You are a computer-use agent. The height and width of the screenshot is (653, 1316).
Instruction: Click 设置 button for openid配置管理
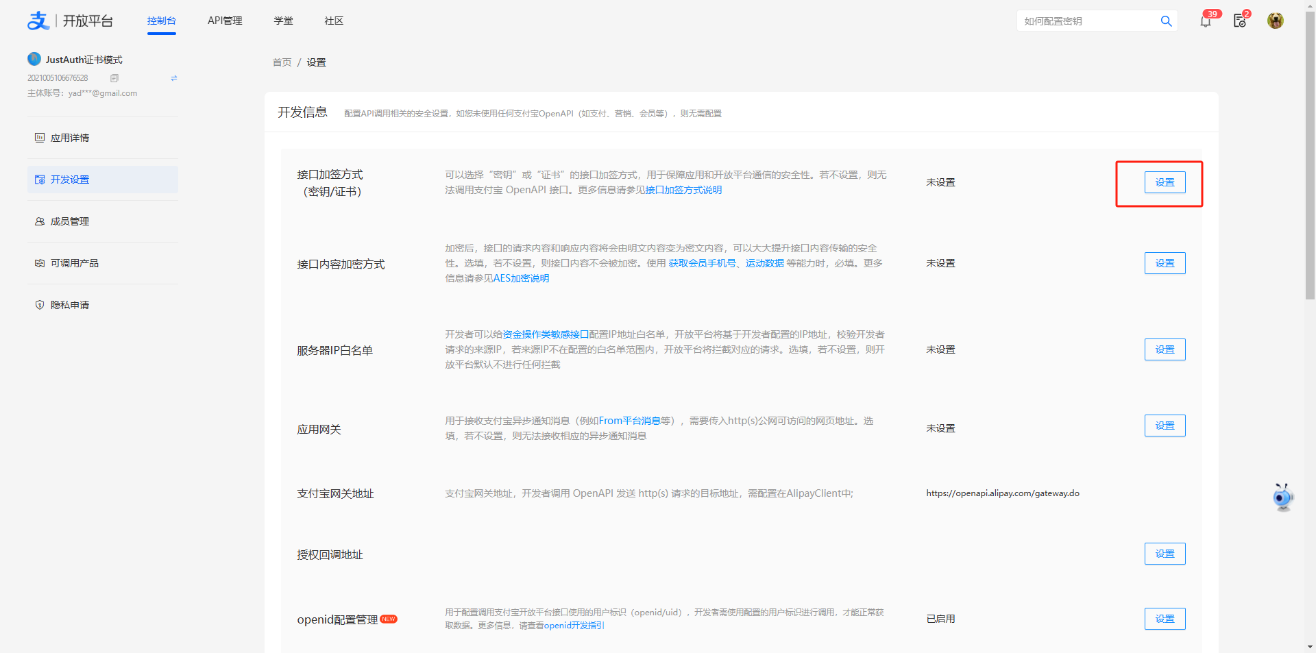(1165, 619)
